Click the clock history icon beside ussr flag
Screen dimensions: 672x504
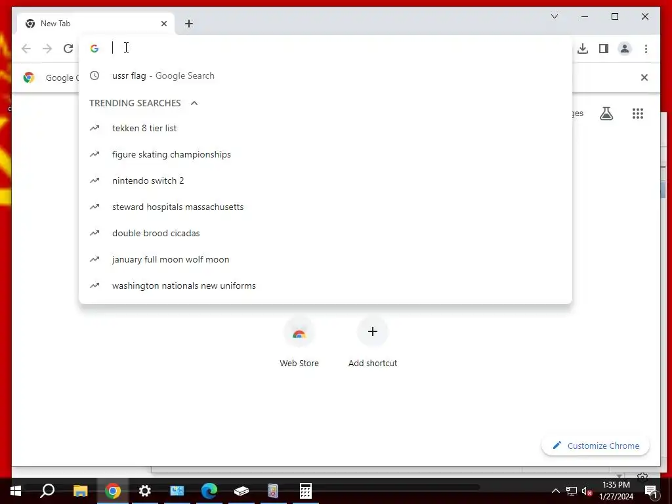tap(94, 76)
